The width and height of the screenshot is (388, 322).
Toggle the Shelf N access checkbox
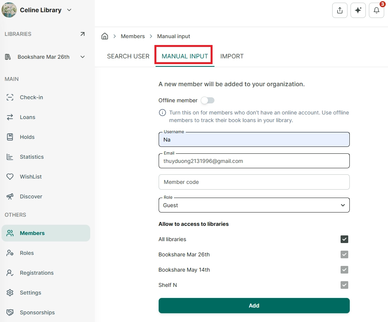tap(344, 285)
